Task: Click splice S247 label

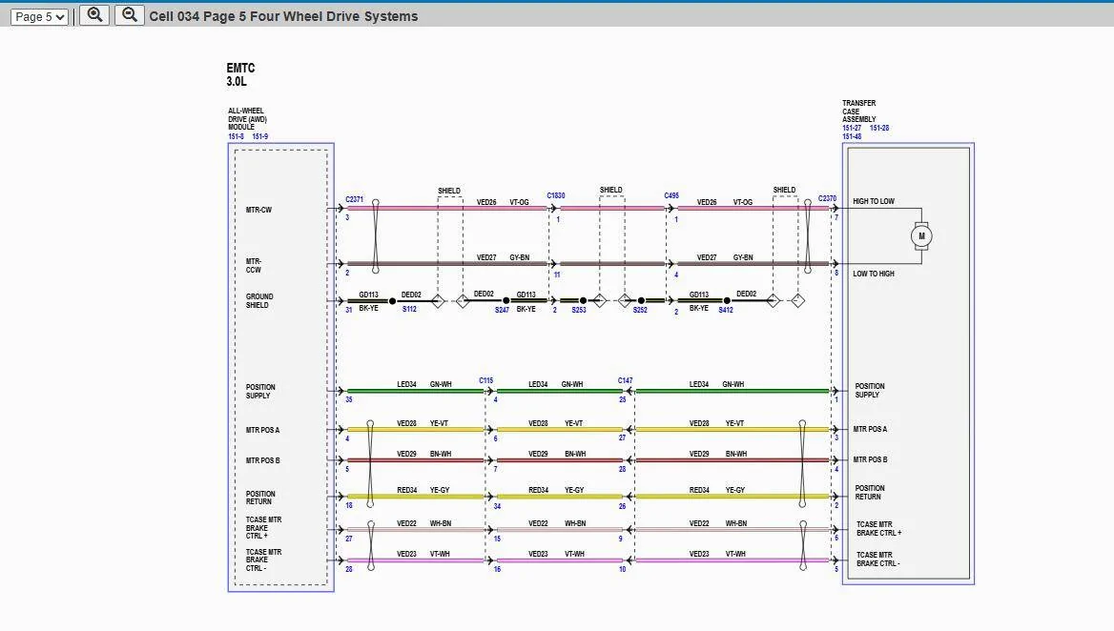Action: [503, 310]
